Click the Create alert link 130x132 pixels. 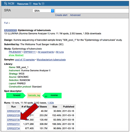coord(61,15)
